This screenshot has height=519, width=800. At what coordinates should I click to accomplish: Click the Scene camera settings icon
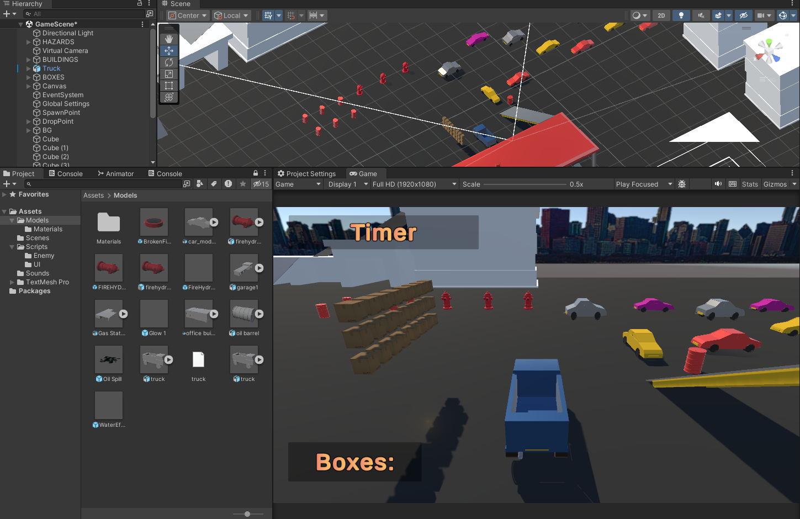(761, 15)
